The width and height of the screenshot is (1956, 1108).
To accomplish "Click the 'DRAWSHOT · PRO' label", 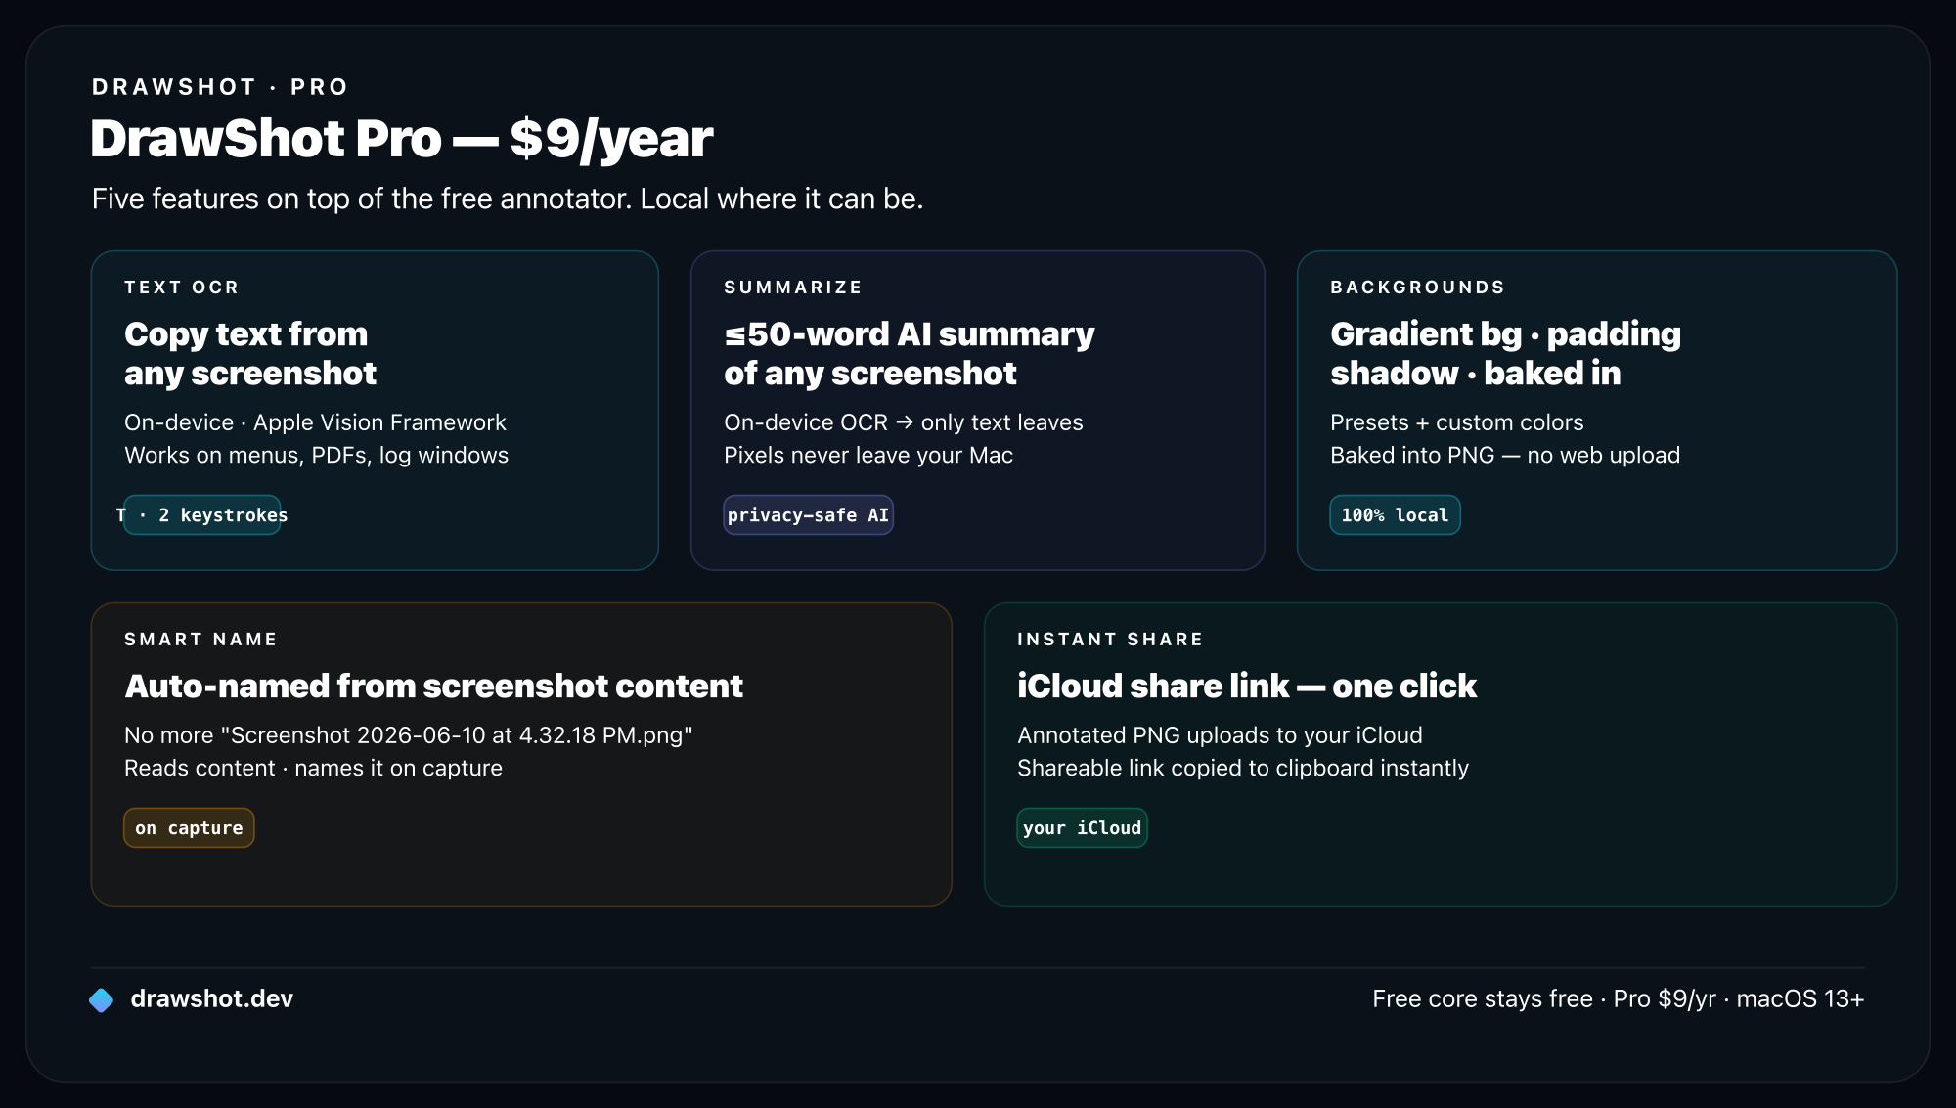I will [220, 87].
